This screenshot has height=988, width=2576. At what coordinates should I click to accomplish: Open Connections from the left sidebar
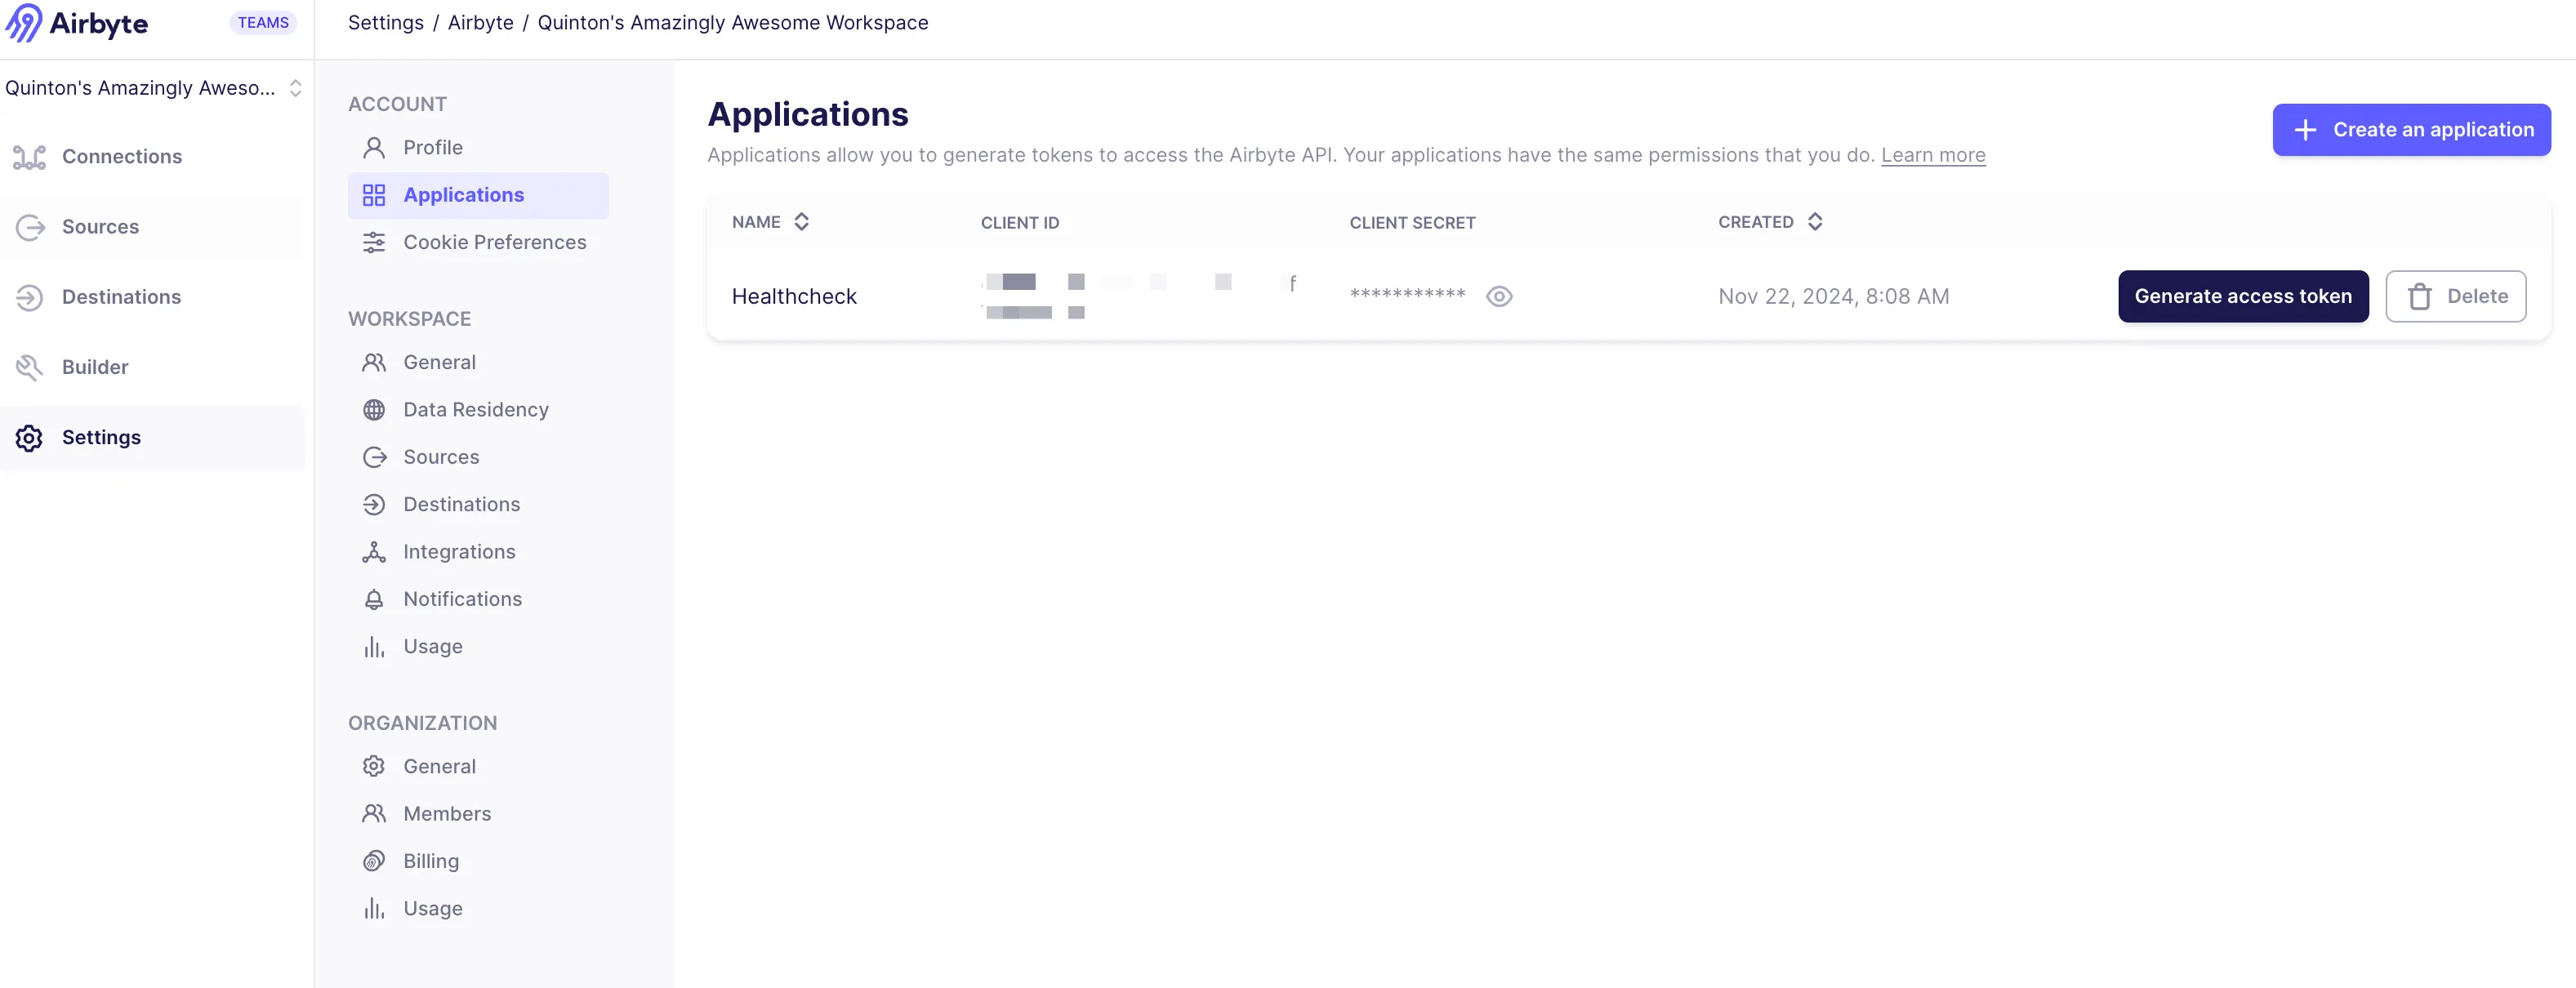[121, 157]
